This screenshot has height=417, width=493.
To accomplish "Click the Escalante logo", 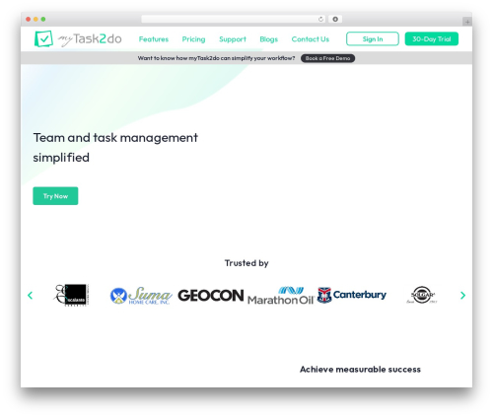I will pyautogui.click(x=71, y=295).
